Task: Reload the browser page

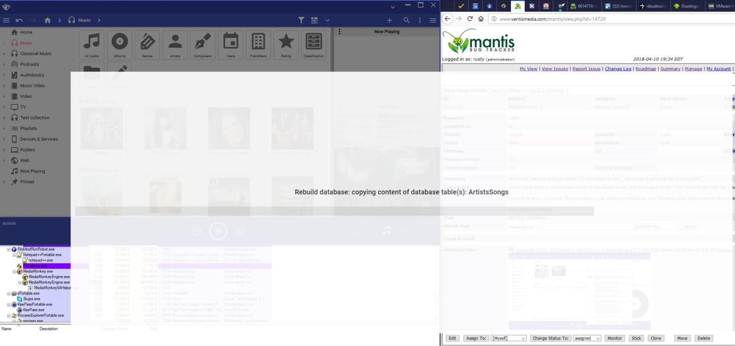Action: pyautogui.click(x=470, y=19)
